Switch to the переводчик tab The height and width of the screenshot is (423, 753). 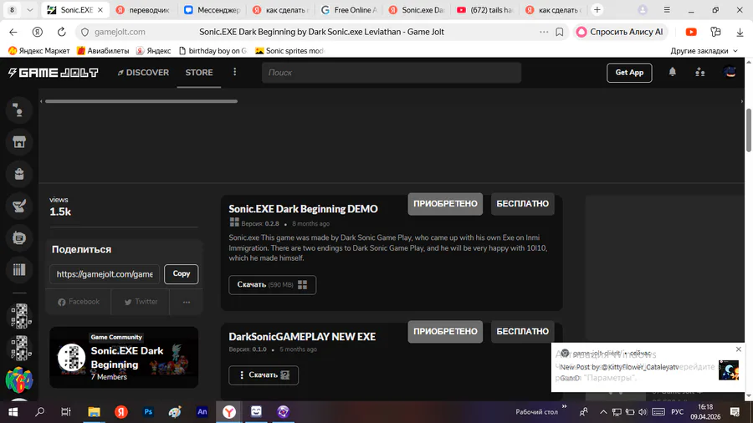[144, 10]
